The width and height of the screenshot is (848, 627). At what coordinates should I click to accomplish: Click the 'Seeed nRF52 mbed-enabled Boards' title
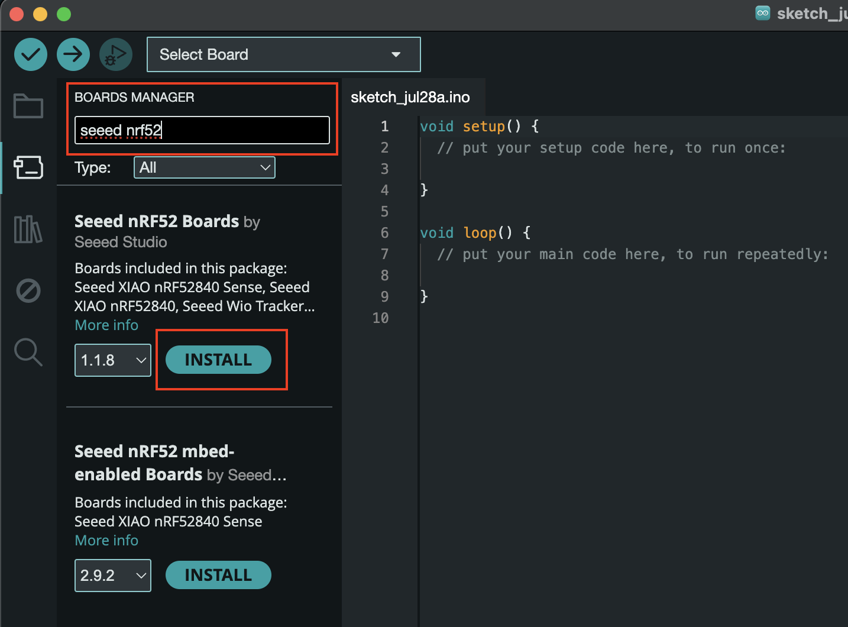154,463
